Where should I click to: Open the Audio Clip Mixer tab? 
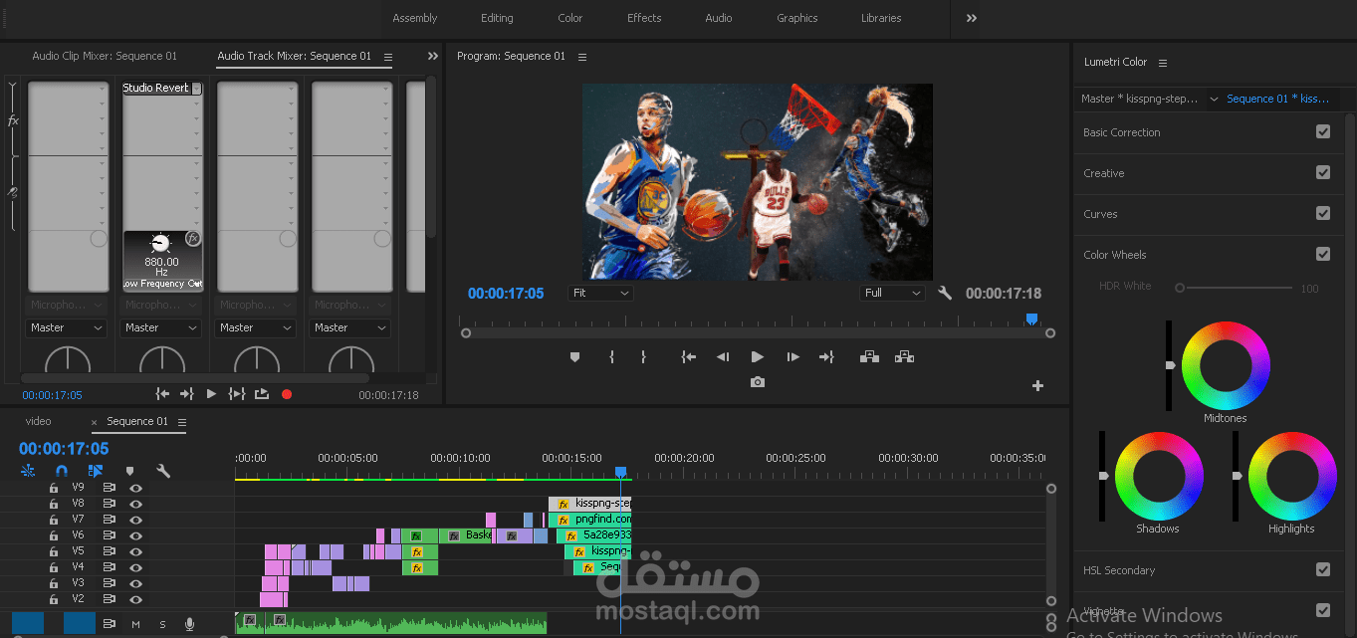tap(104, 56)
